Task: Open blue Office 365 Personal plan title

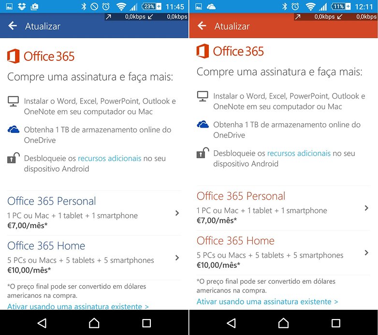Action: click(52, 201)
